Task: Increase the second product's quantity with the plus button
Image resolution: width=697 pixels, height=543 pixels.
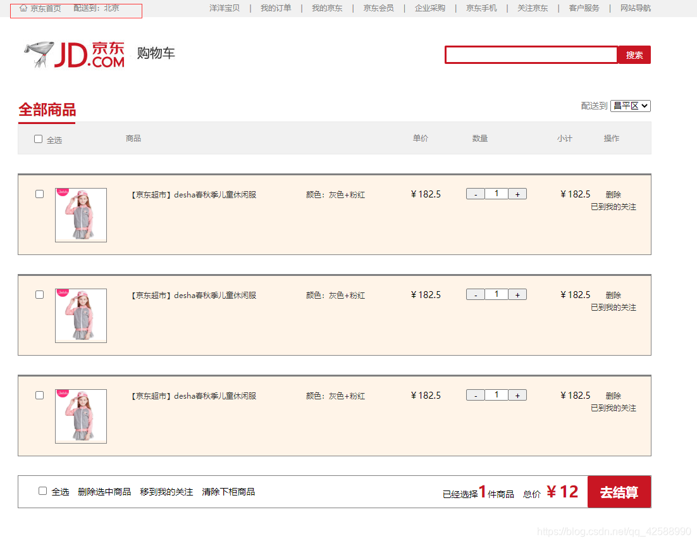Action: 517,294
